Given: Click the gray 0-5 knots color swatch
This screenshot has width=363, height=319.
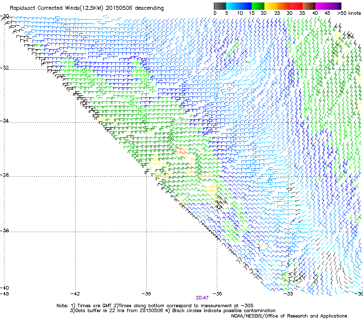Looking at the screenshot, I should click(220, 6).
